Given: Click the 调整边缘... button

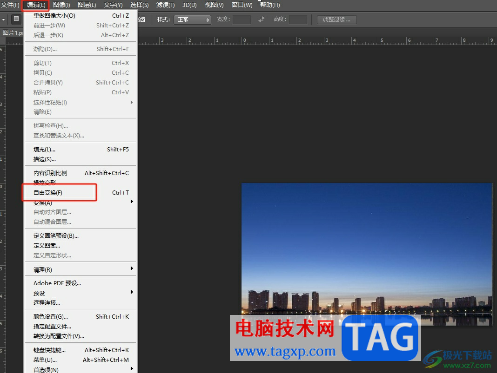Looking at the screenshot, I should click(336, 20).
